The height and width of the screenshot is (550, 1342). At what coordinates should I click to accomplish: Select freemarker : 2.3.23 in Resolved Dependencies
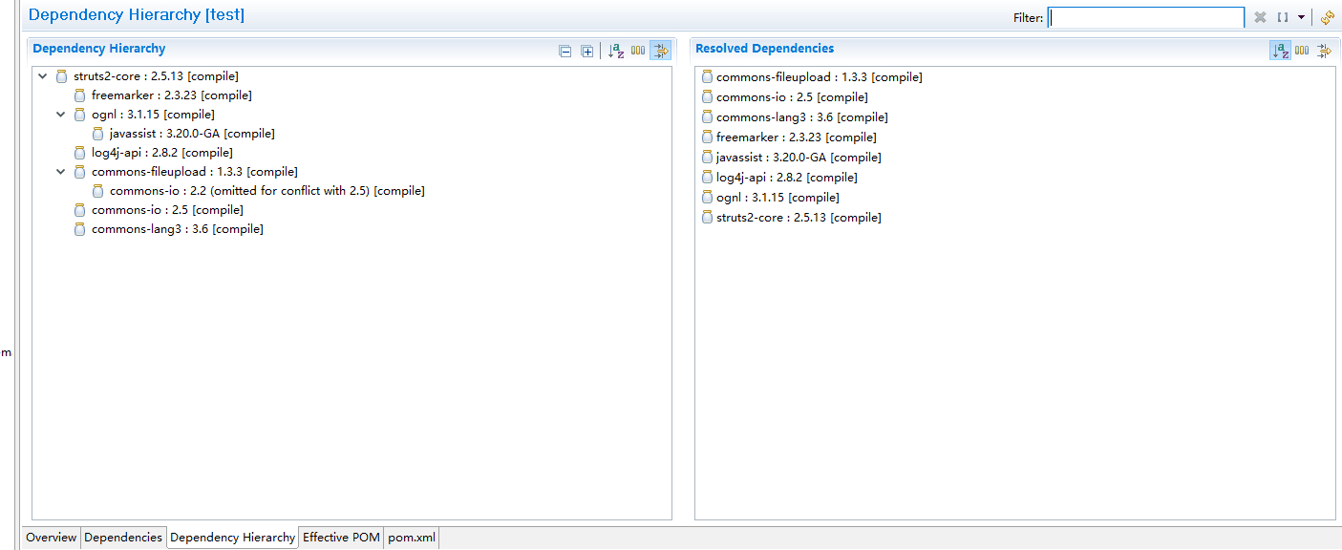[797, 137]
